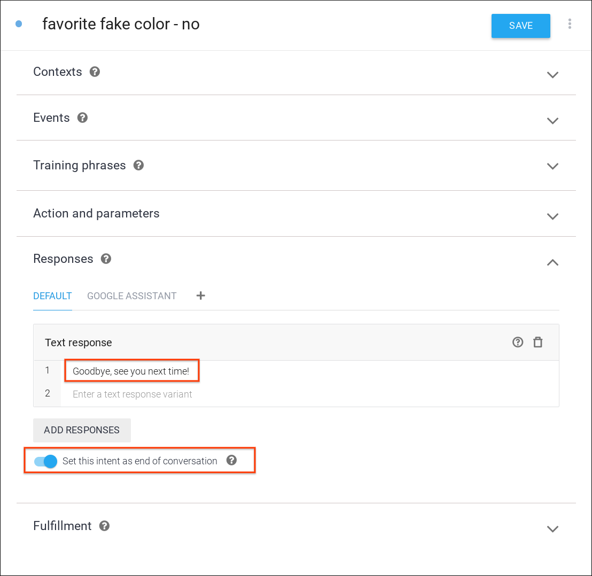Screen dimensions: 592x576
Task: Open help for Training phrases
Action: coord(138,165)
